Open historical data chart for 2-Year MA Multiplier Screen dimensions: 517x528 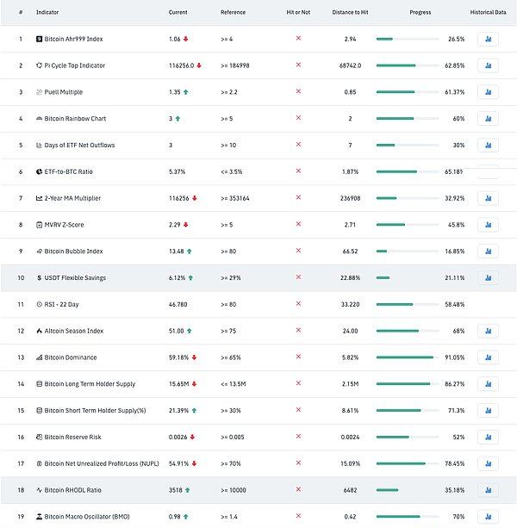(x=488, y=198)
